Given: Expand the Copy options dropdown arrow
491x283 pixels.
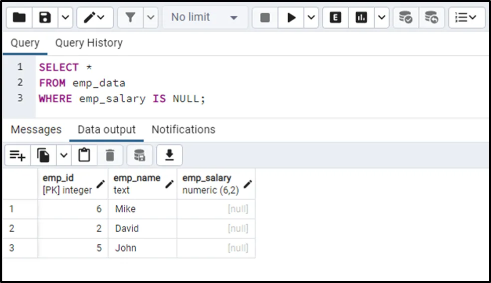Looking at the screenshot, I should (x=64, y=156).
